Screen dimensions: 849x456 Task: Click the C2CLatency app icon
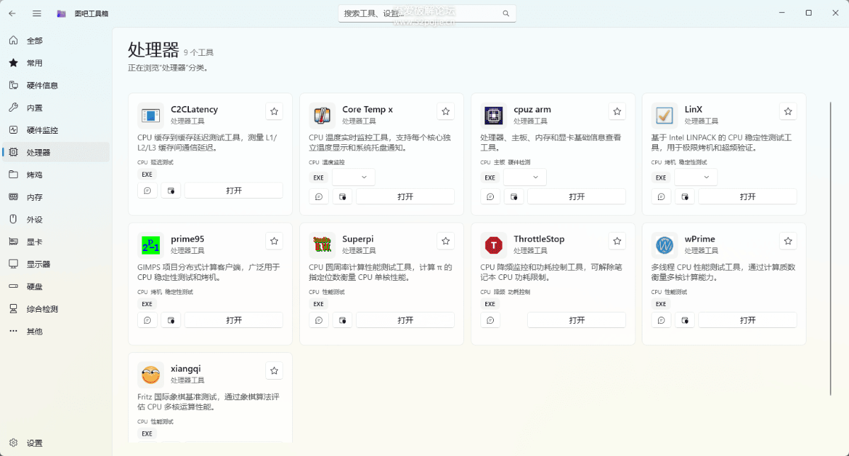coord(150,115)
